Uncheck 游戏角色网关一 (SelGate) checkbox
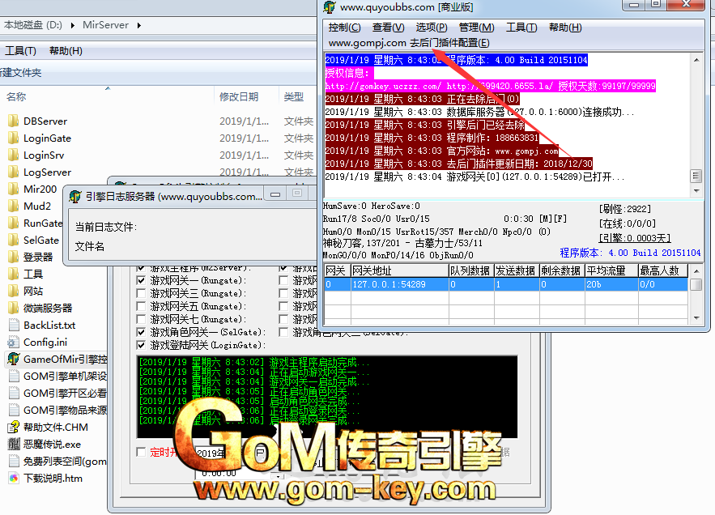The width and height of the screenshot is (715, 515). (x=141, y=332)
